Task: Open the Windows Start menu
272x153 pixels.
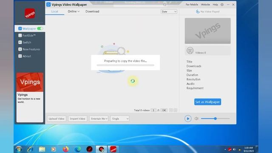Action: [x=19, y=149]
